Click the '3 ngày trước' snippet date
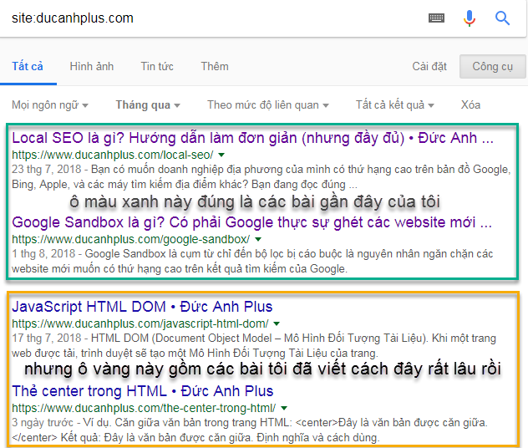The height and width of the screenshot is (448, 528). tap(43, 422)
